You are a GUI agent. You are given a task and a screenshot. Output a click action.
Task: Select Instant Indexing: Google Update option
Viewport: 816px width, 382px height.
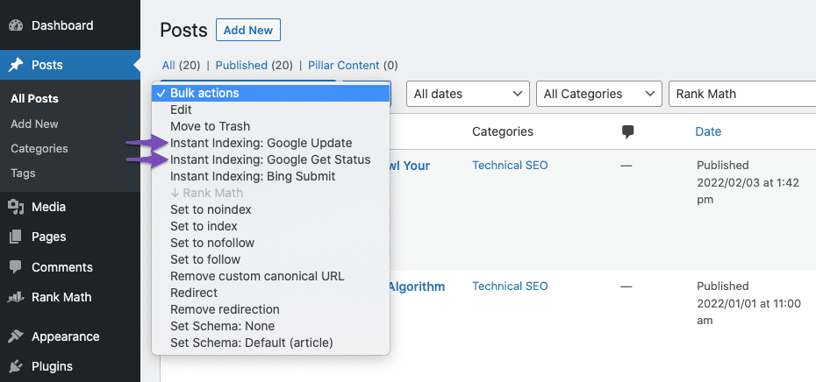coord(261,143)
